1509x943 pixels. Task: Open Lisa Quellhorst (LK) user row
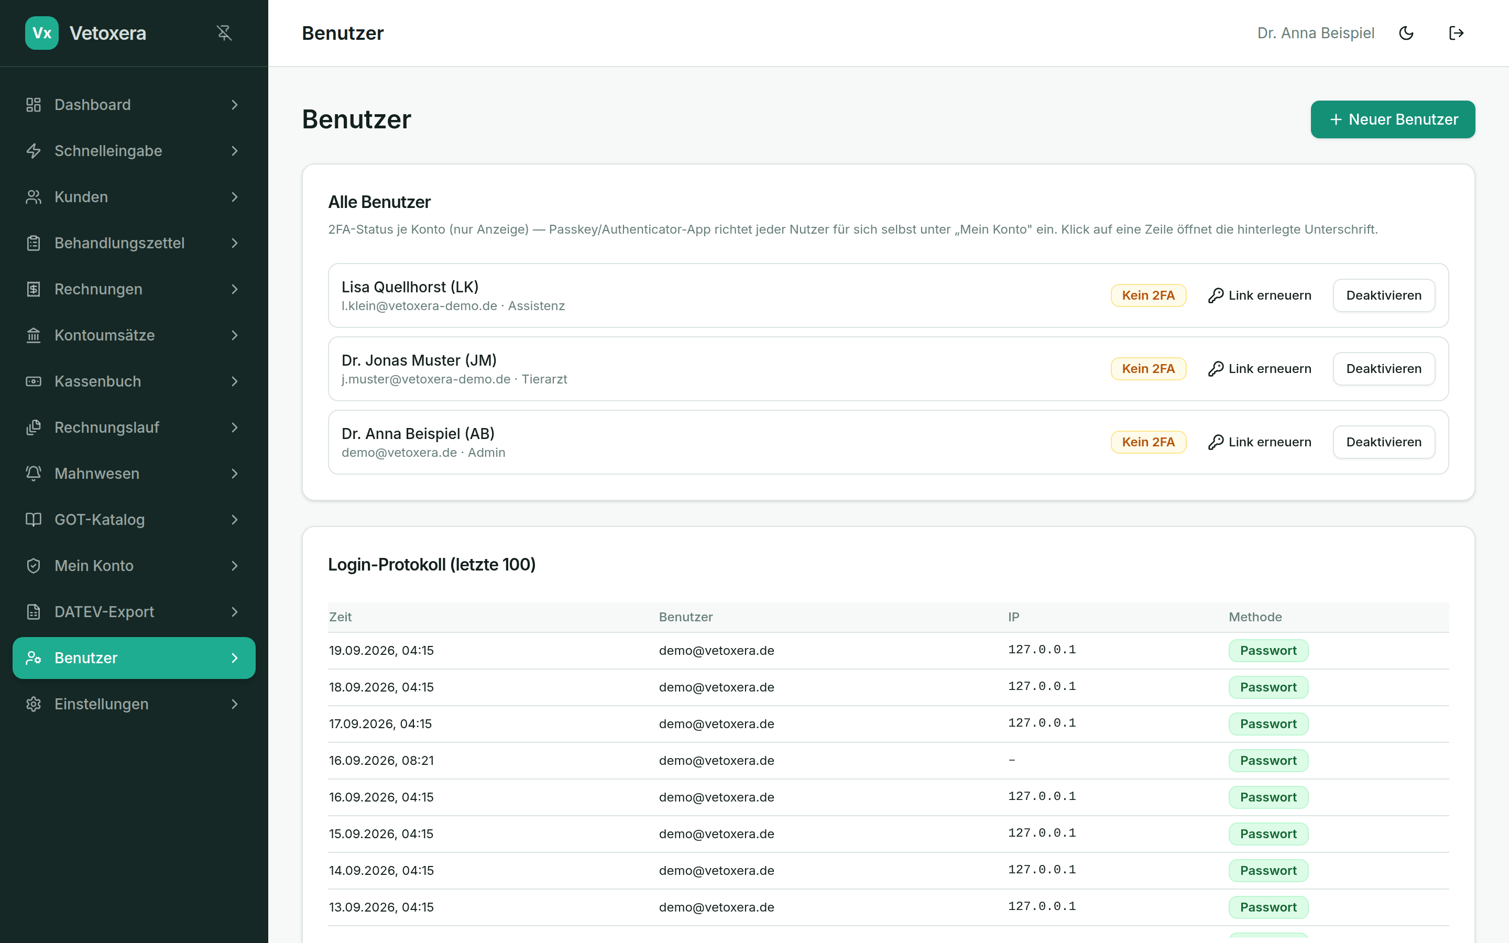click(888, 295)
